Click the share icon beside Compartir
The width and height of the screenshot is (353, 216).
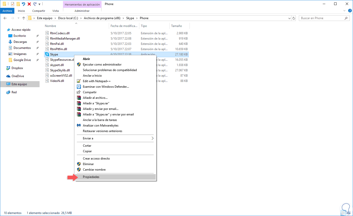79,92
